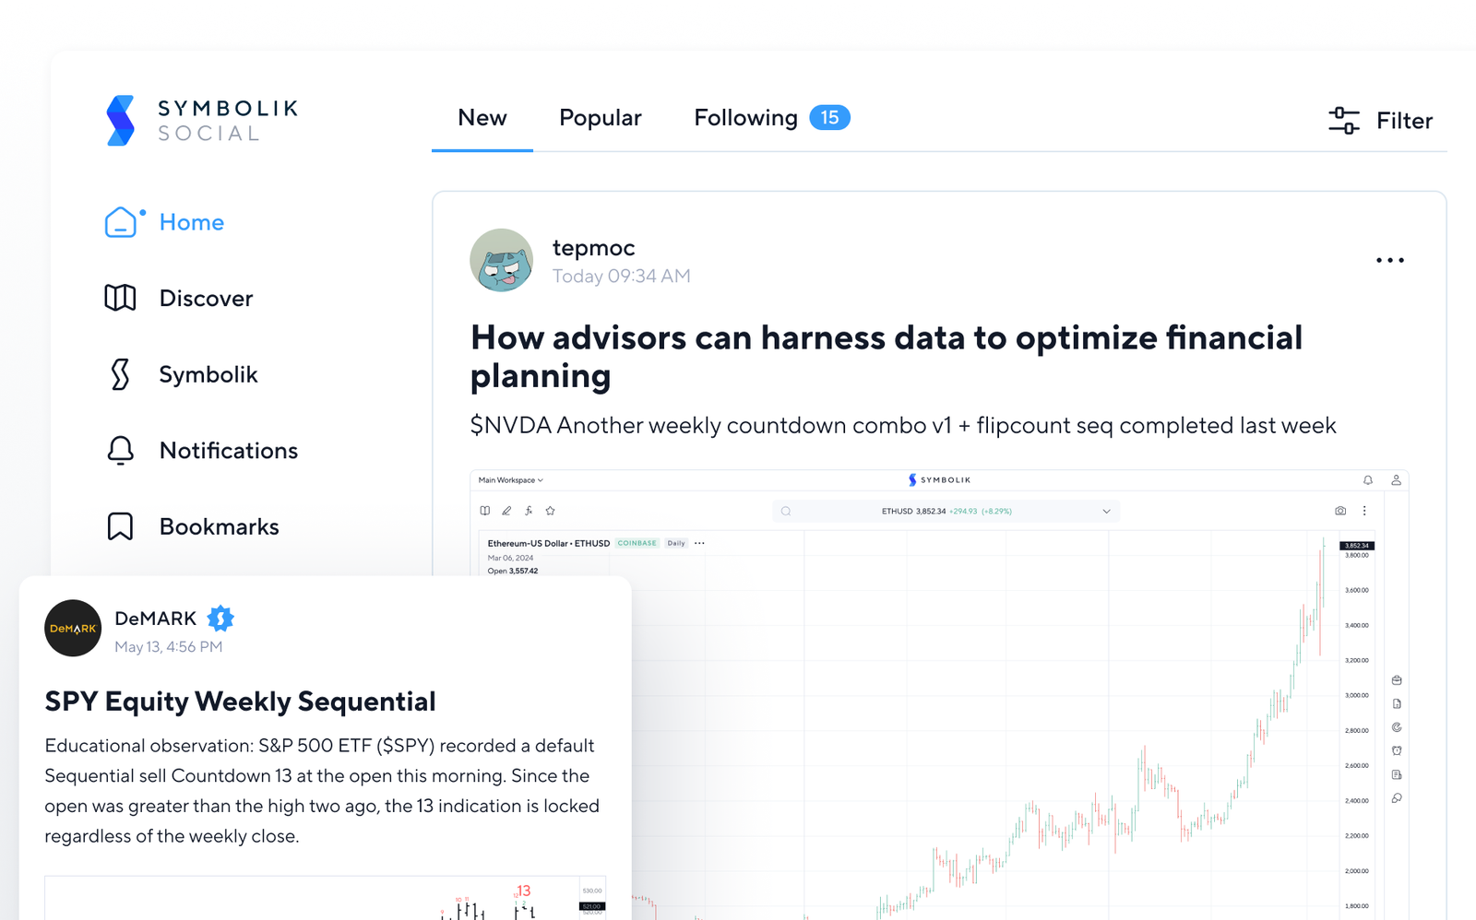This screenshot has height=920, width=1476.
Task: Click DeMARK's verified badge
Action: click(x=220, y=619)
